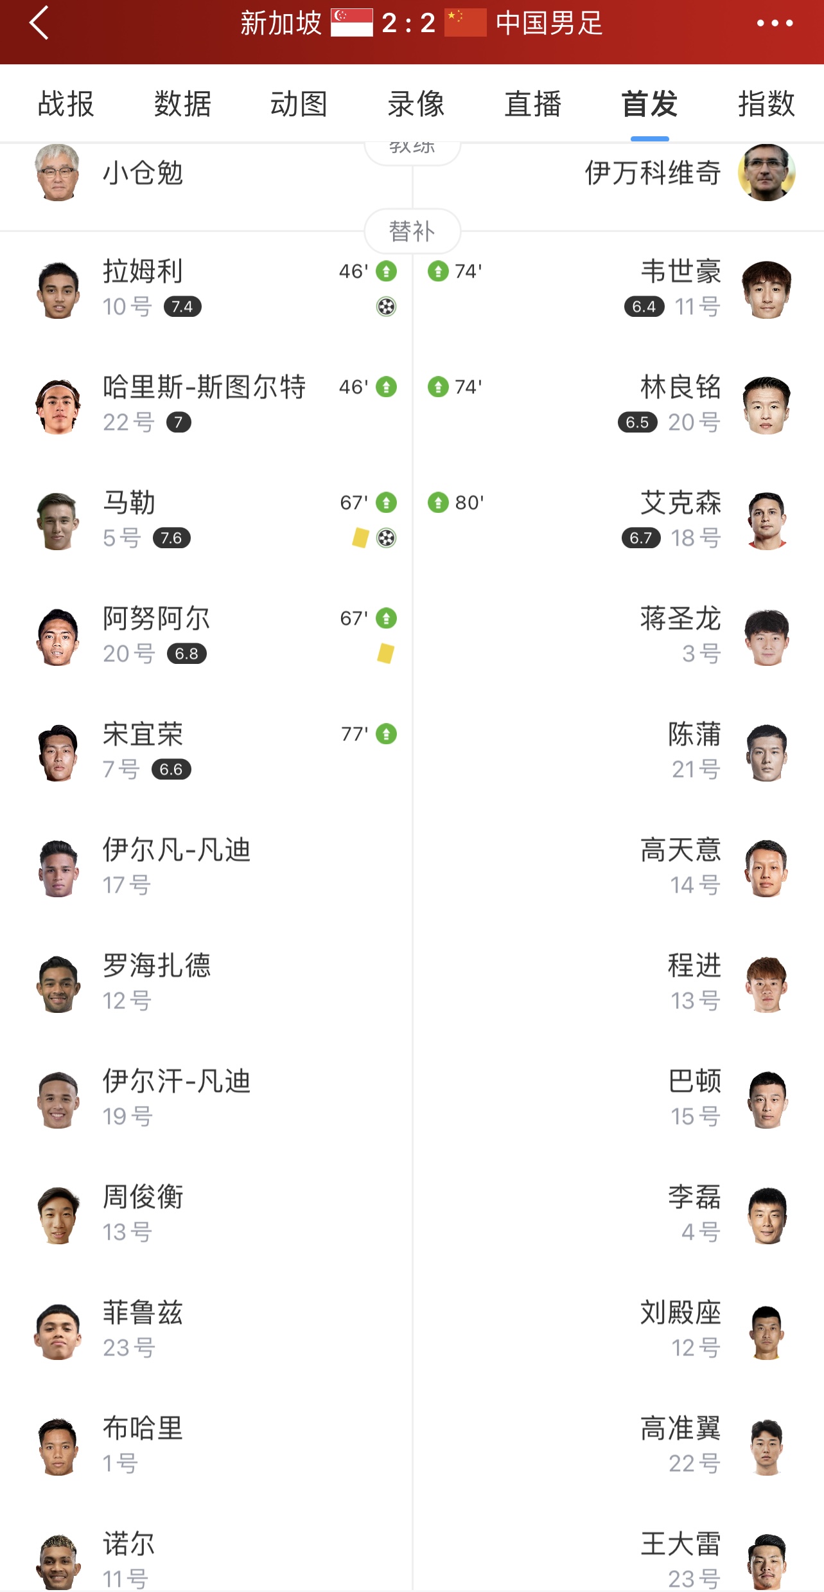
Task: Tap 宋宜荣's green substitution arrow icon
Action: (386, 734)
